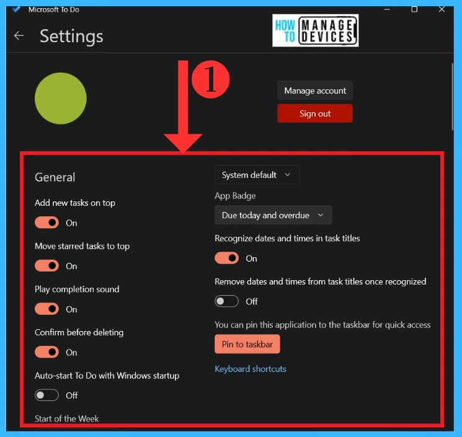Screen dimensions: 462x437
Task: Disable Play completion sound switch
Action: 47,309
